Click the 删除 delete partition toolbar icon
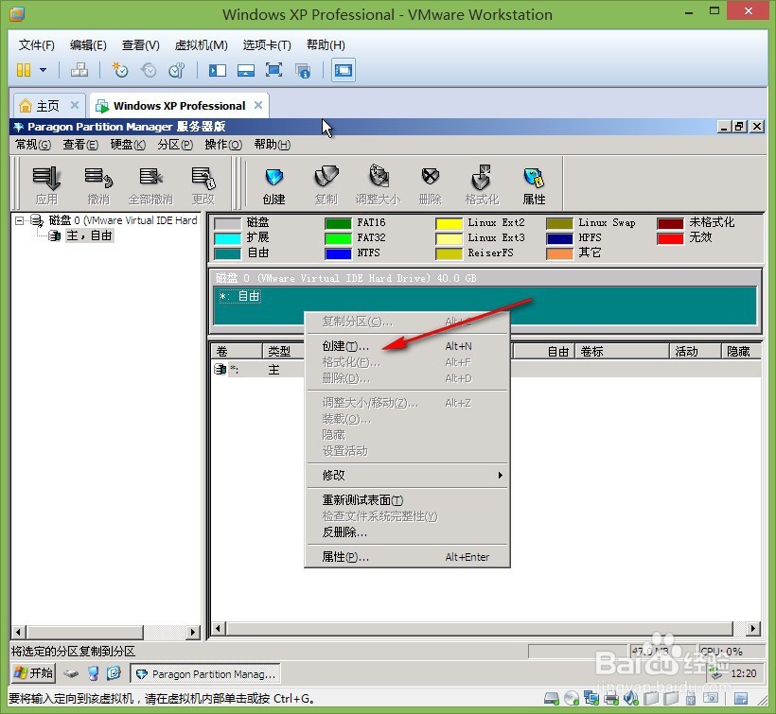The height and width of the screenshot is (714, 776). 430,185
